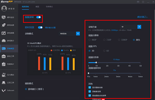This screenshot has height=100, width=155.
Task: Select the 录像截图 camera section
Action: coord(9,48)
